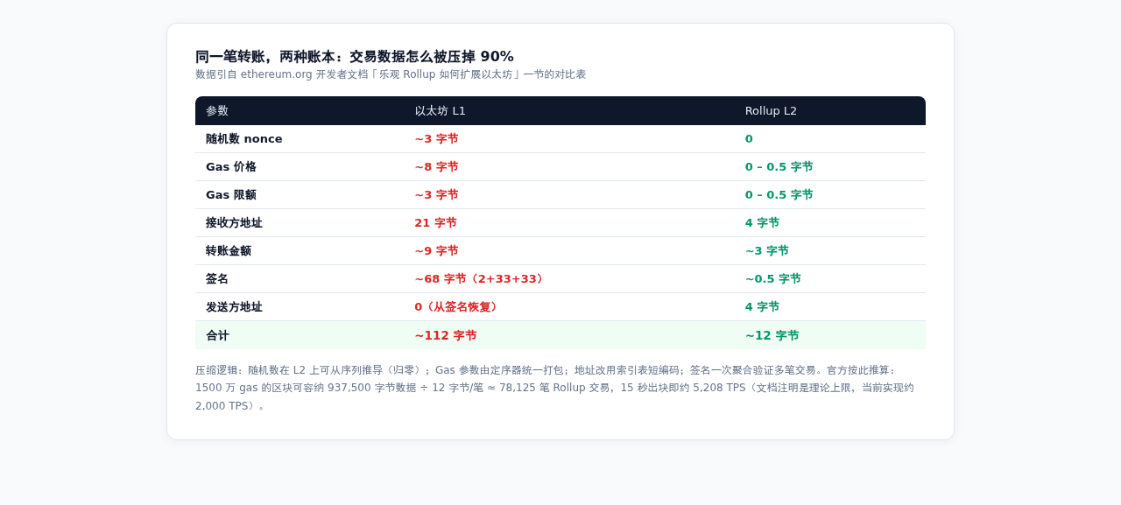Click the 参数 column header

click(217, 111)
